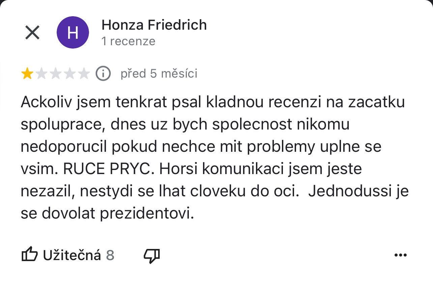
Task: Click the 'Užitečná' label
Action: tap(72, 255)
